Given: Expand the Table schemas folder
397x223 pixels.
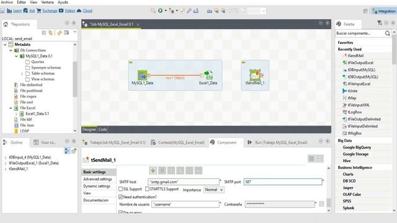Looking at the screenshot, I should click(22, 74).
